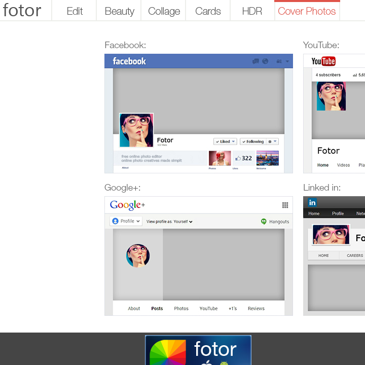Click the 'Facebook:' section heading

tap(125, 45)
